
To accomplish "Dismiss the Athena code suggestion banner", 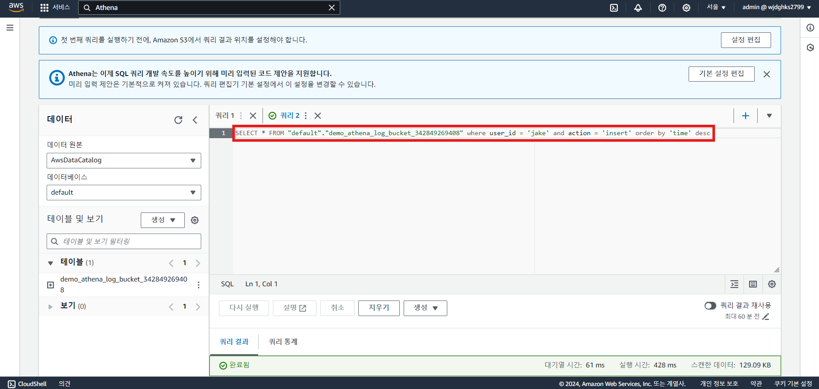I will coord(767,74).
